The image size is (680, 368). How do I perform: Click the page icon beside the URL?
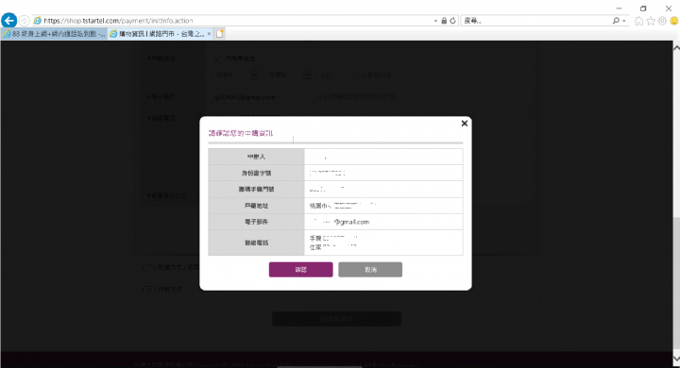[x=38, y=21]
